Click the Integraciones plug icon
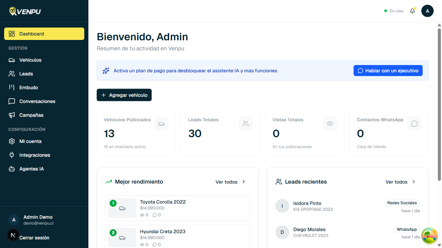The width and height of the screenshot is (442, 248). pyautogui.click(x=11, y=155)
